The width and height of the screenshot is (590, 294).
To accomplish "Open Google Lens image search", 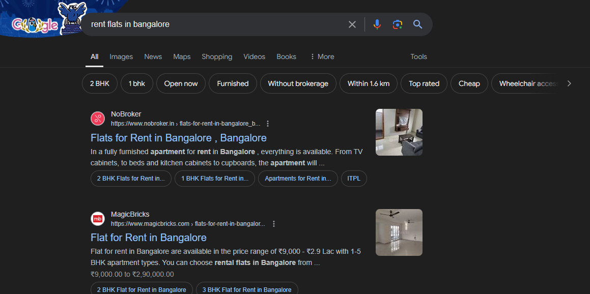I will tap(398, 24).
